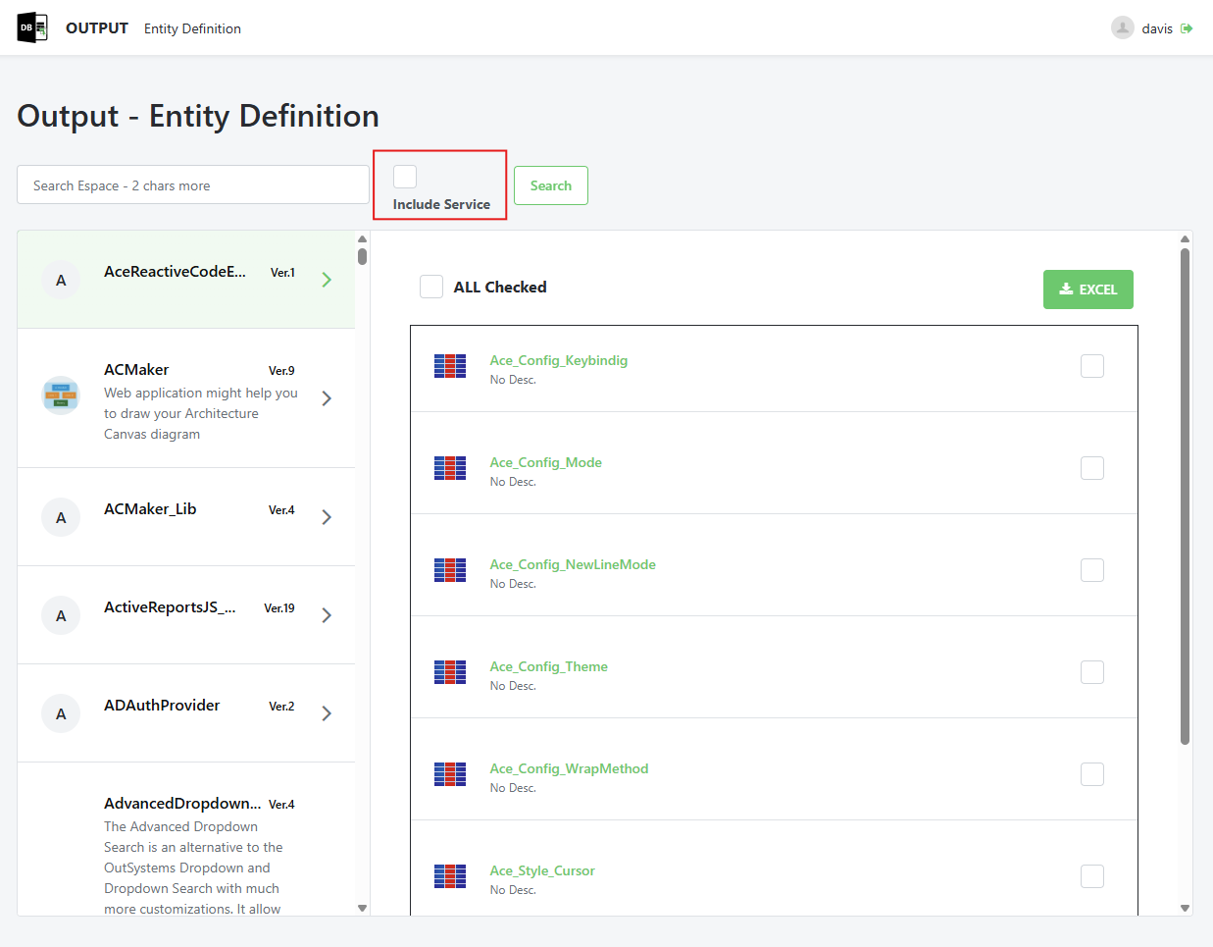
Task: Click the Search Espace input field
Action: point(192,184)
